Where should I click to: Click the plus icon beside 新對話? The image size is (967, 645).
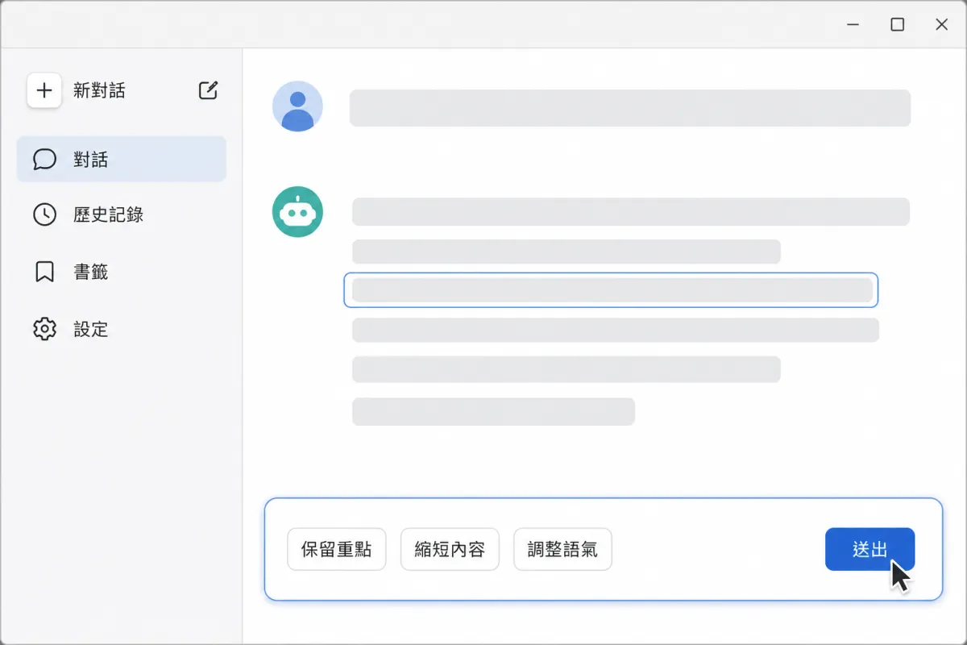[44, 90]
